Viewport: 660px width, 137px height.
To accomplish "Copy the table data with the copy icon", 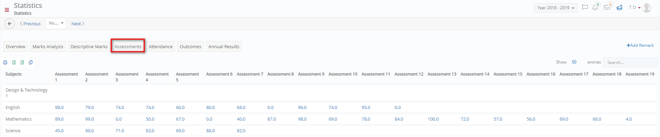I will pyautogui.click(x=31, y=62).
